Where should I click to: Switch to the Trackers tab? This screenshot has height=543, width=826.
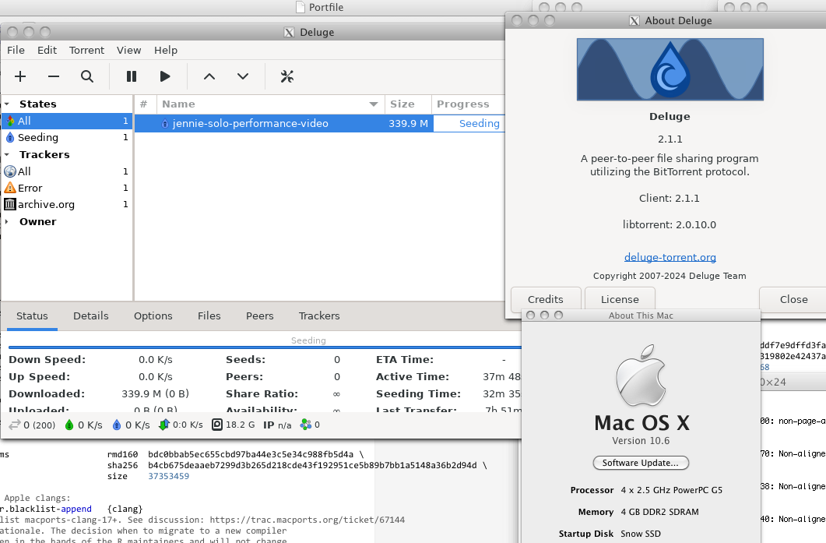tap(319, 316)
